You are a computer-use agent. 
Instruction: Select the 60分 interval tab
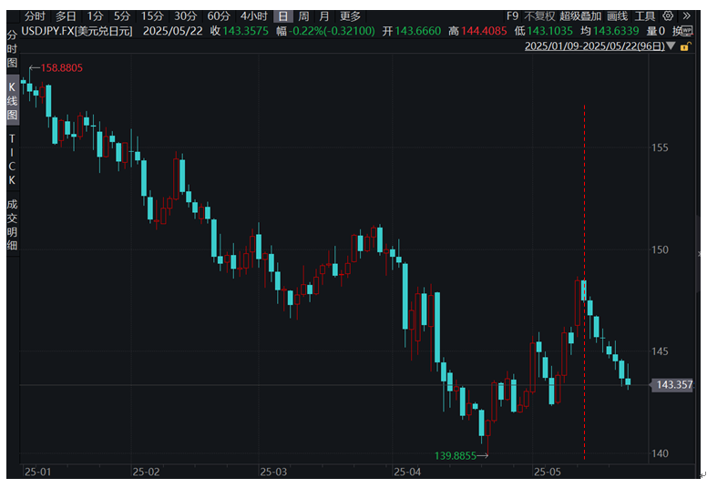tap(219, 16)
